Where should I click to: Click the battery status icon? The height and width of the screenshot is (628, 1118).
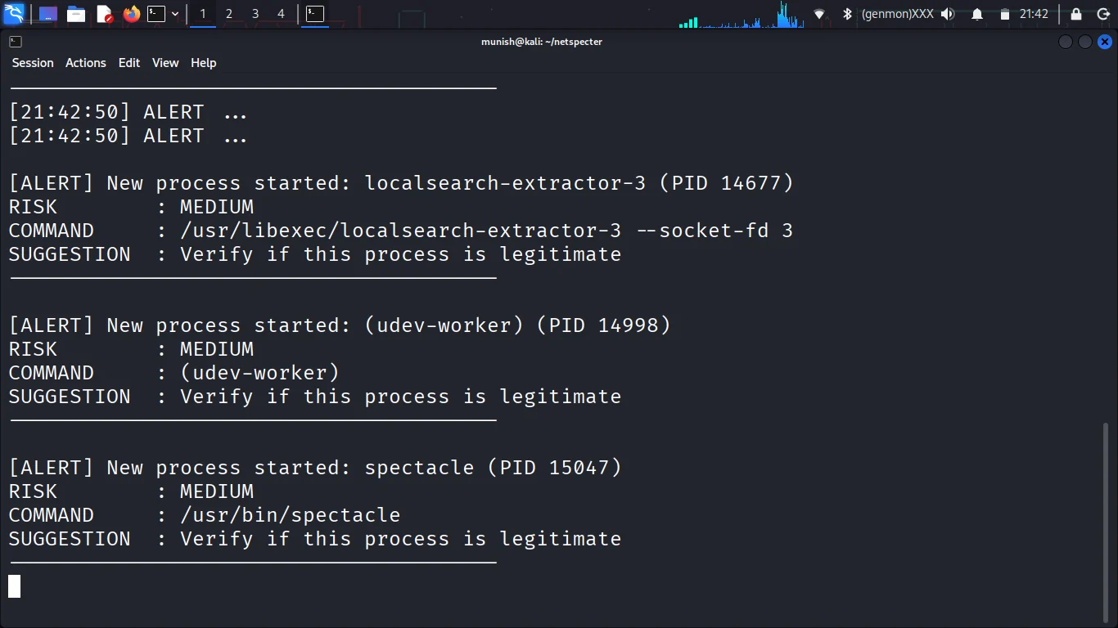1005,14
